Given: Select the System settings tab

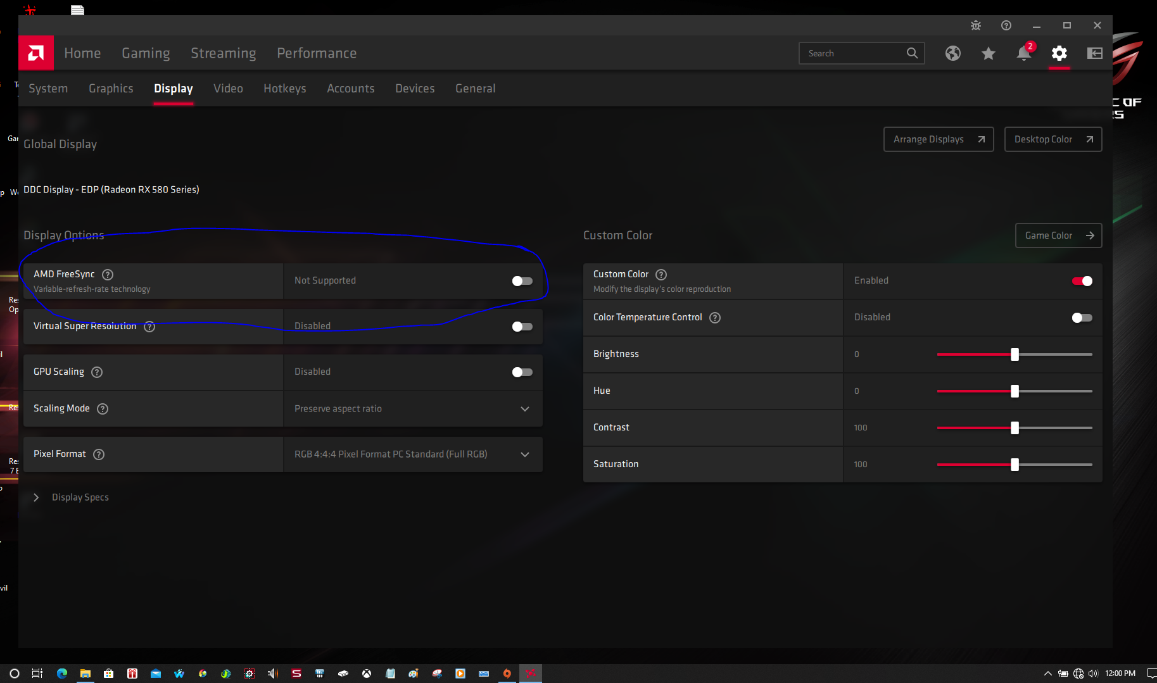Looking at the screenshot, I should coord(48,89).
